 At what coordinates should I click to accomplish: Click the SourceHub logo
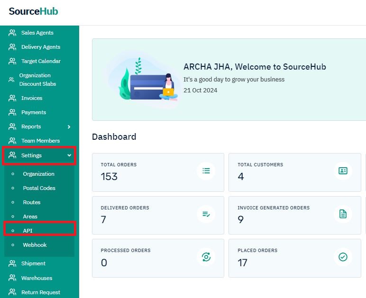tap(33, 11)
